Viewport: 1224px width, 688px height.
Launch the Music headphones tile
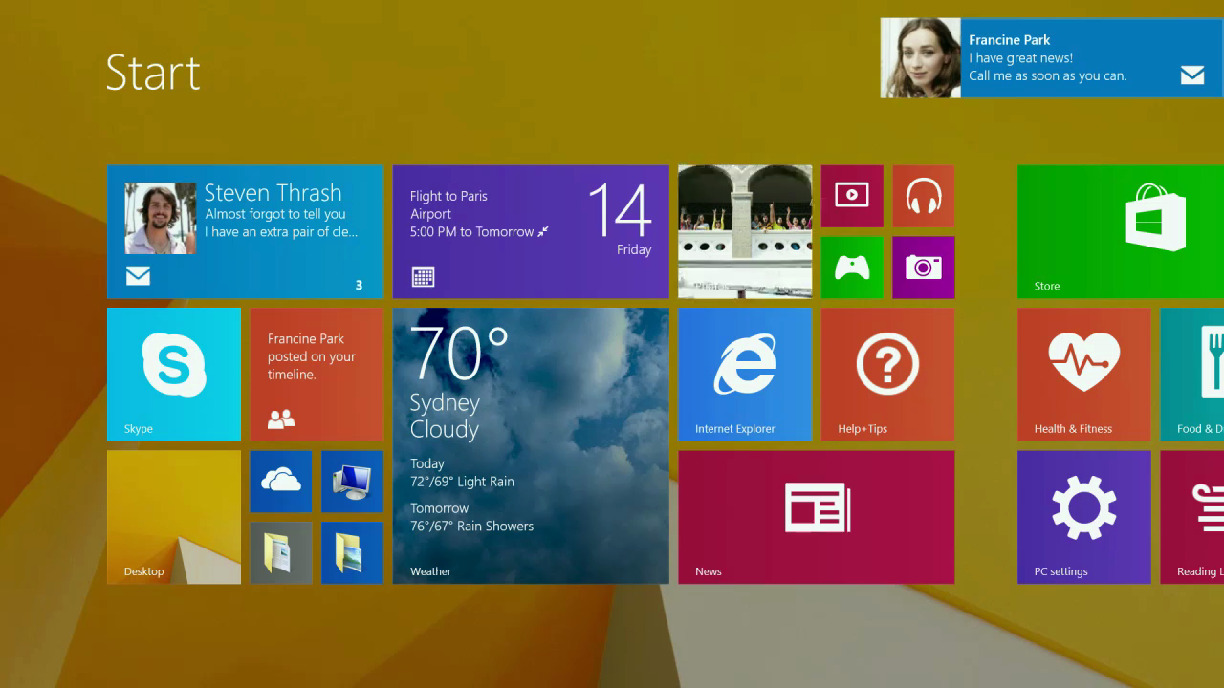point(924,196)
